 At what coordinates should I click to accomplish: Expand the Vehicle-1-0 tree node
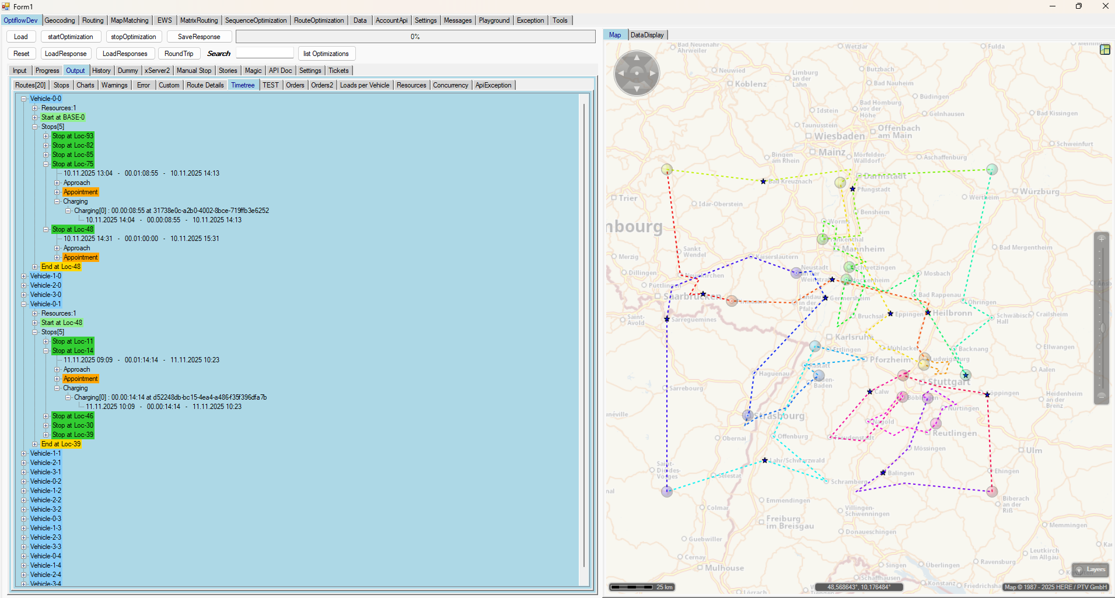[x=24, y=276]
